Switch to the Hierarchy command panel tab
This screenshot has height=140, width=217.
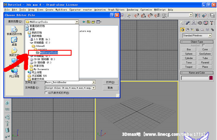click(x=194, y=23)
